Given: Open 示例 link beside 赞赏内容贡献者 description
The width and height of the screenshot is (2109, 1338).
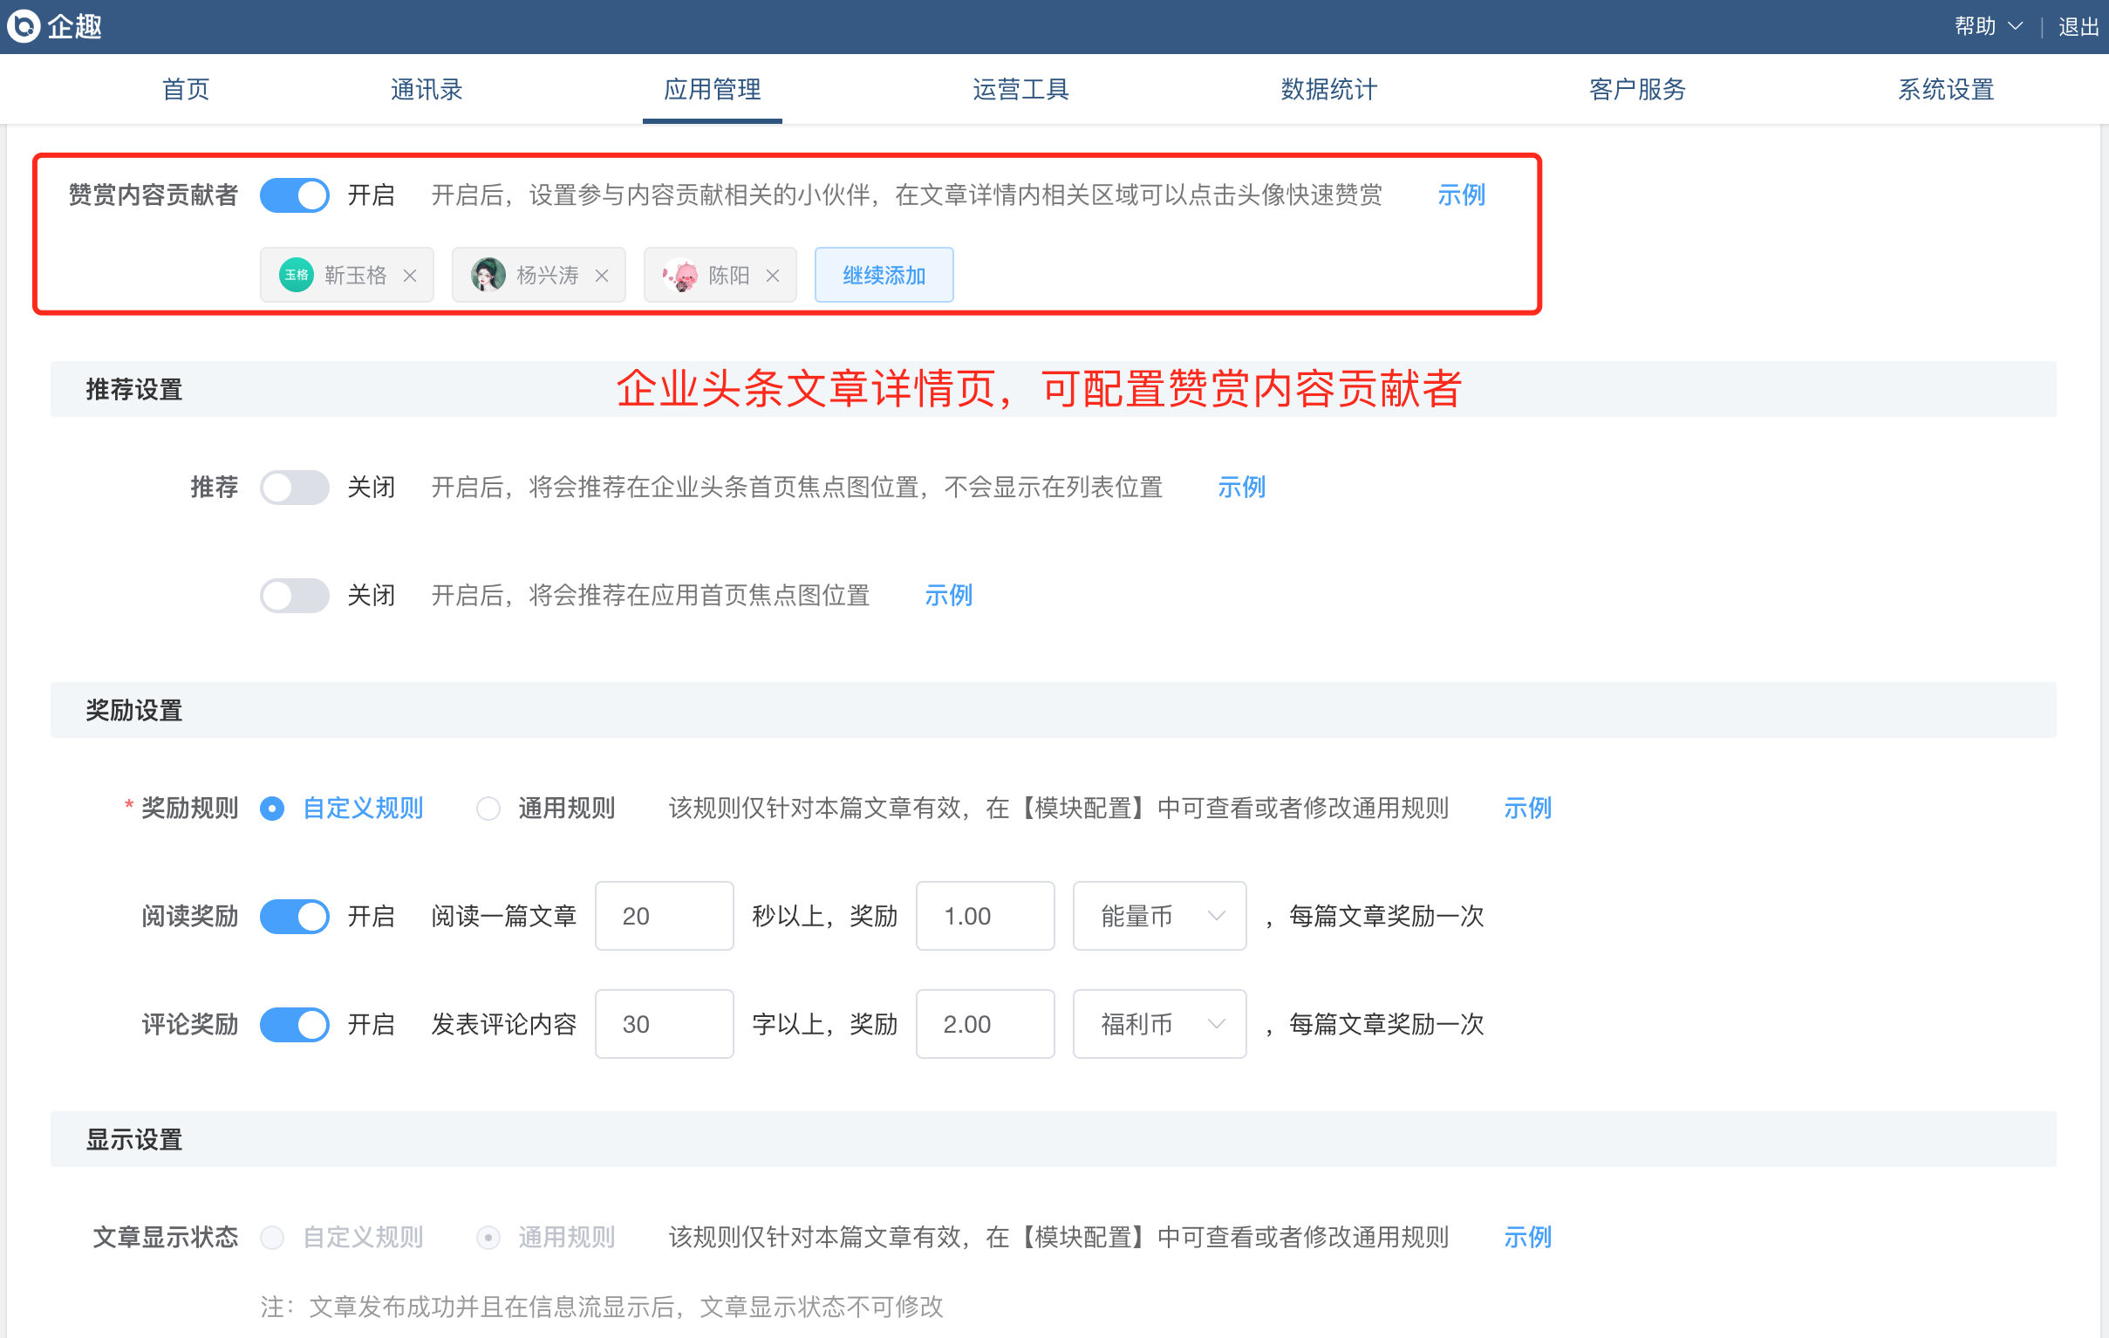Looking at the screenshot, I should [x=1461, y=195].
